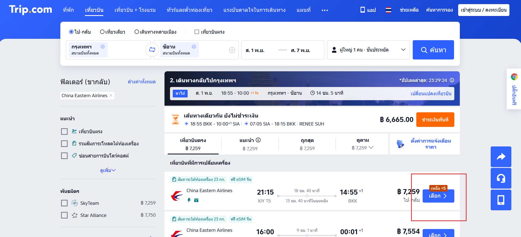Click the ศ. 7 พ.ย. return date
This screenshot has height=237, width=521.
coord(301,50)
